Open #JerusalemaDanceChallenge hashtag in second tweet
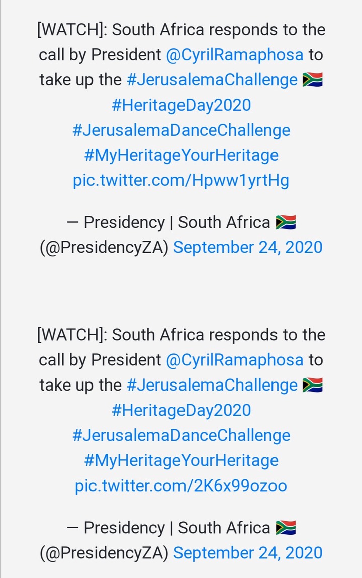 182,435
